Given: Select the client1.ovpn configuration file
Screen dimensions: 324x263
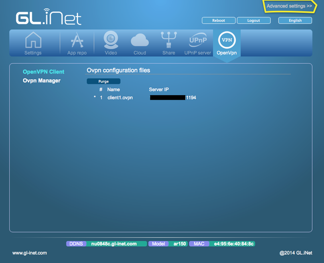Looking at the screenshot, I should [120, 98].
